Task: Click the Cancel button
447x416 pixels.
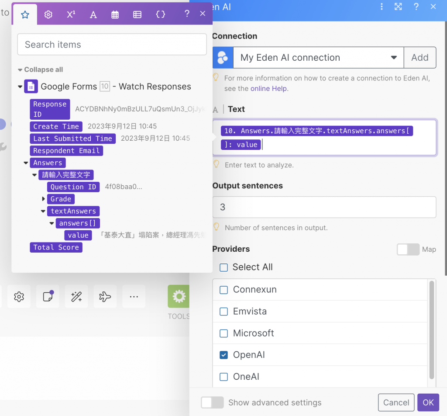Action: tap(396, 402)
